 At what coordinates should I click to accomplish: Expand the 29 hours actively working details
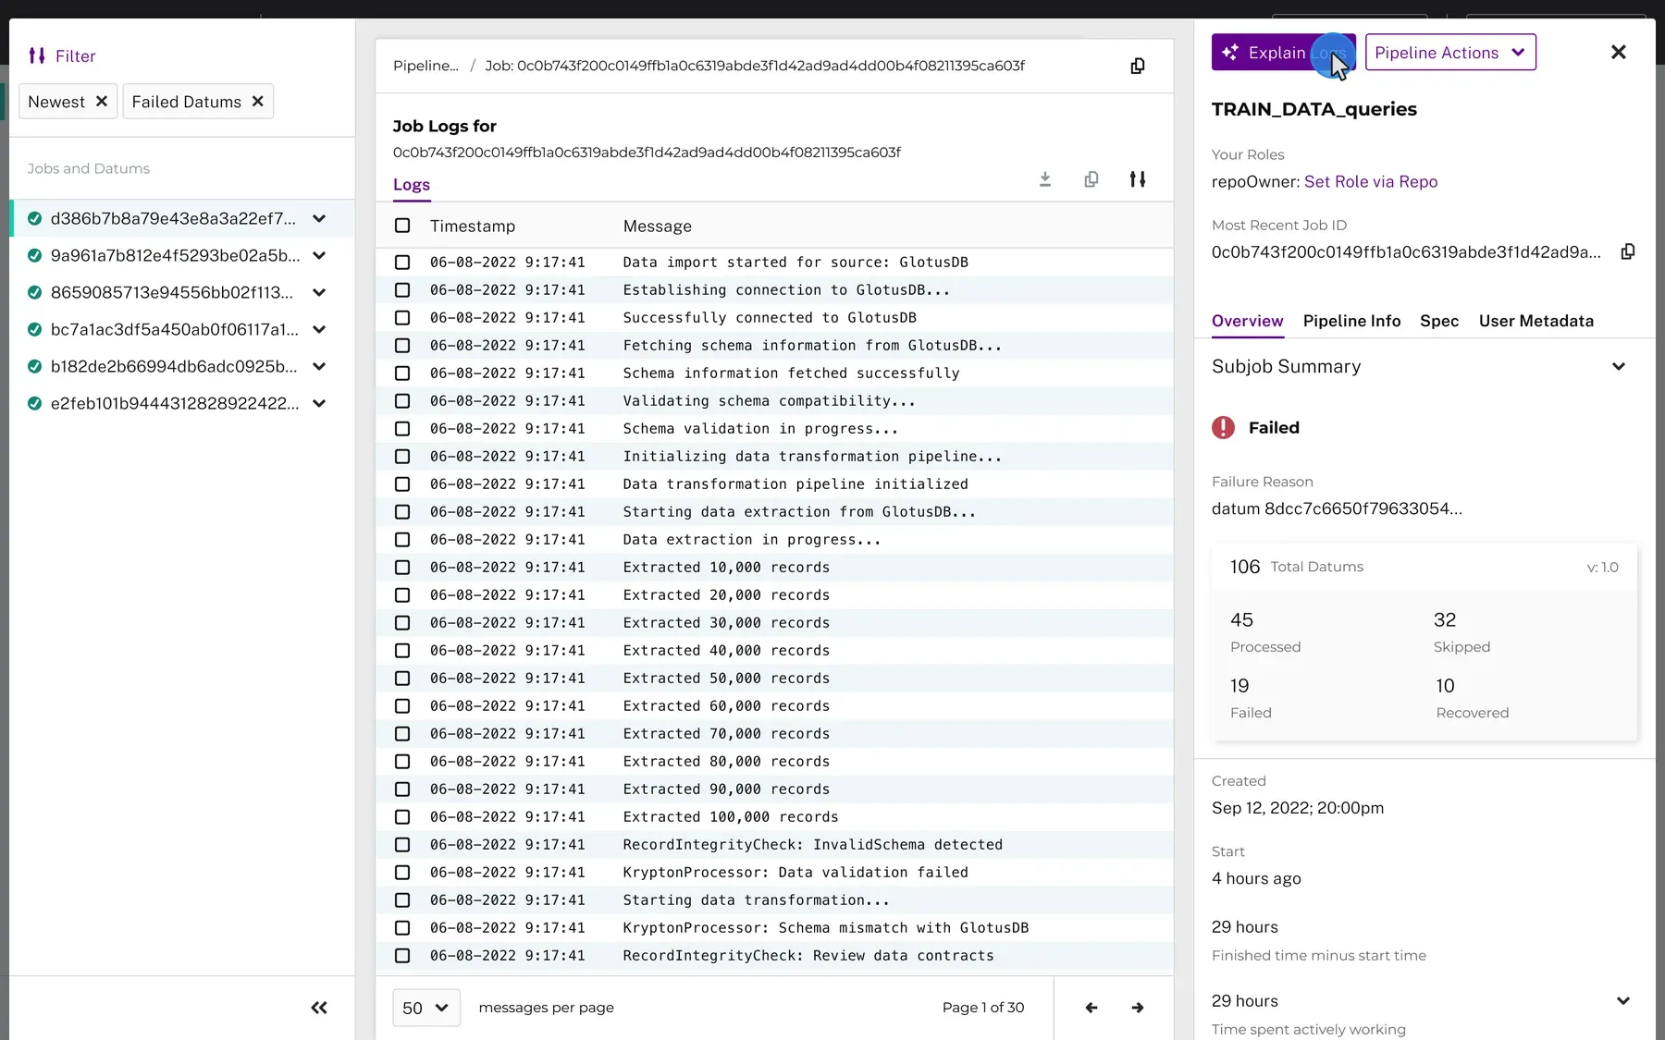[1623, 1000]
